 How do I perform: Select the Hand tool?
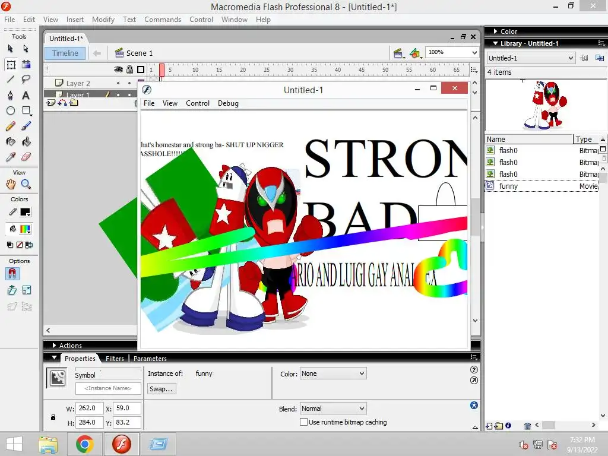pos(11,184)
